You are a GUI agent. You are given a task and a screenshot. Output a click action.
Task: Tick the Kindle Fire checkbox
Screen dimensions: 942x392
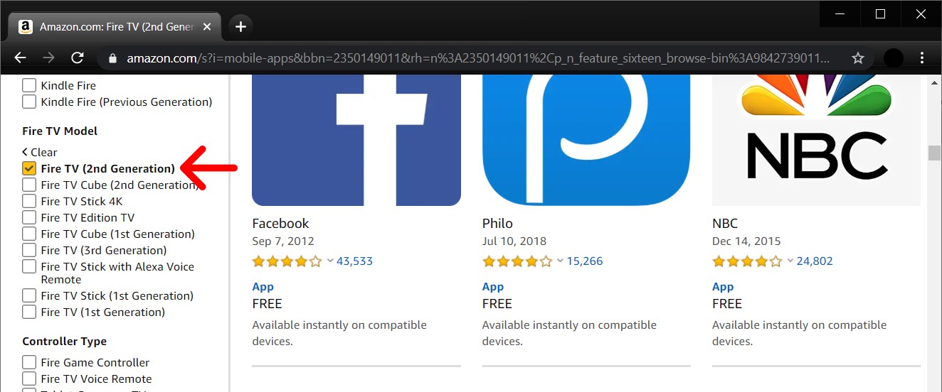pos(29,85)
